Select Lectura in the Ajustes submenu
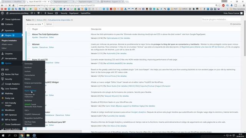 [x=27, y=71]
